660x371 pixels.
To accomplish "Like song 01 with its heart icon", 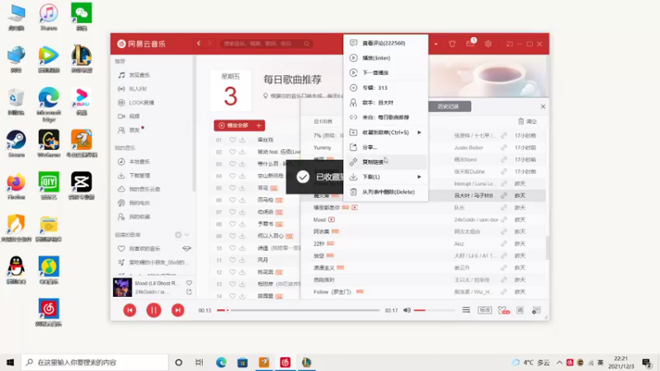I will click(x=233, y=139).
